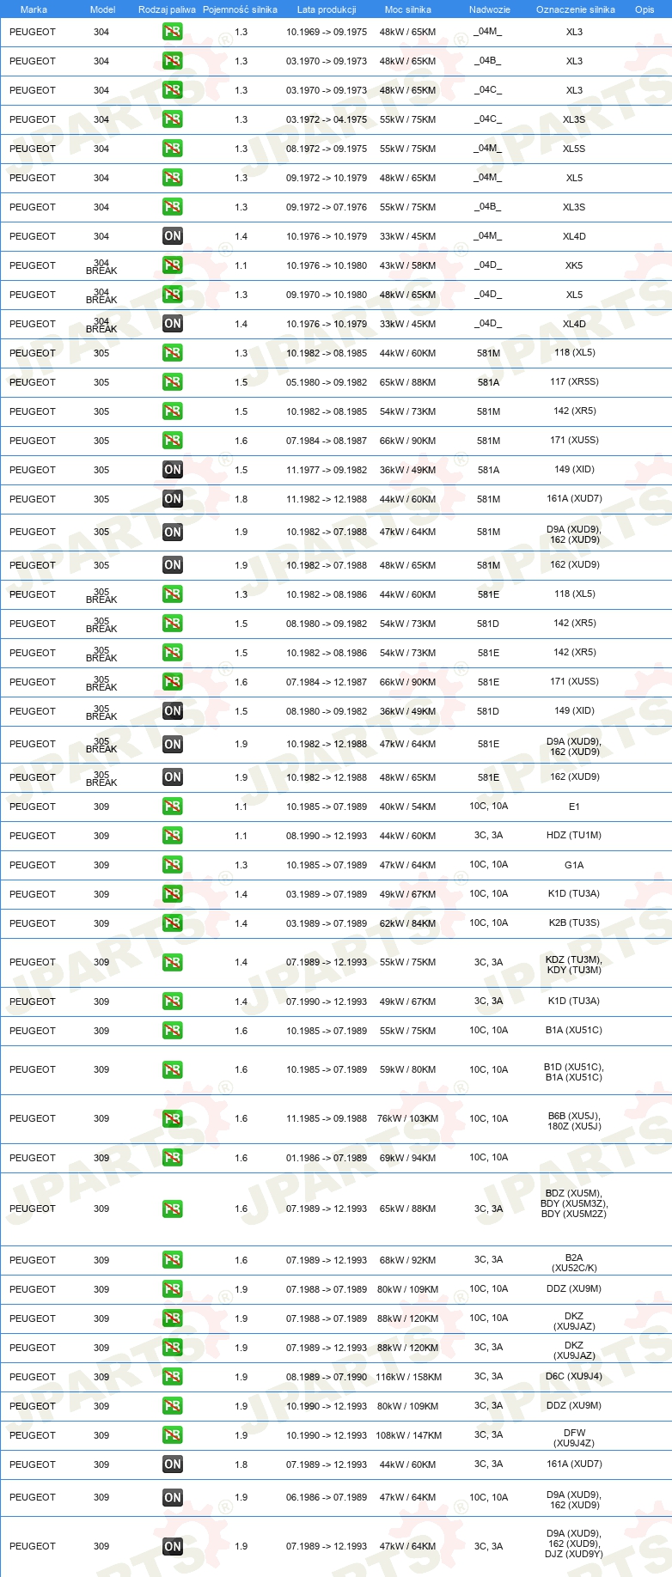The image size is (672, 1577).
Task: Click the 116kW / 158KM power cell
Action: (x=409, y=1377)
